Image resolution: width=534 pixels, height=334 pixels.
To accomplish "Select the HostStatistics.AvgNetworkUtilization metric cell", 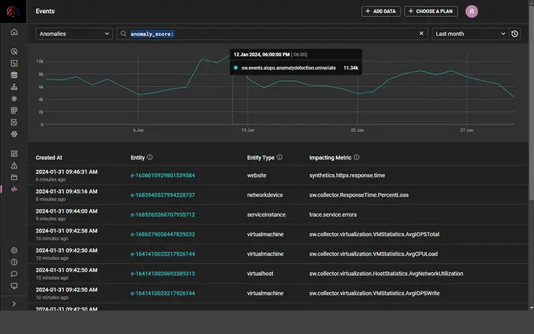I will [386, 274].
